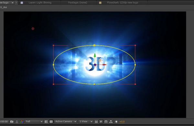Open the Full resolution dropdown
Viewport: 194px width, 126px height.
click(34, 122)
